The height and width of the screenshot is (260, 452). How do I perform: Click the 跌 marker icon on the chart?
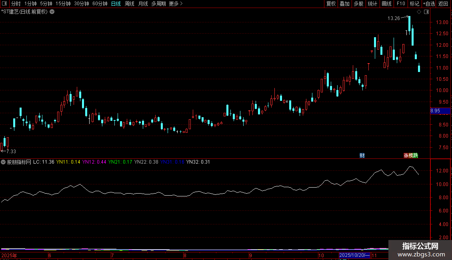tap(415, 155)
